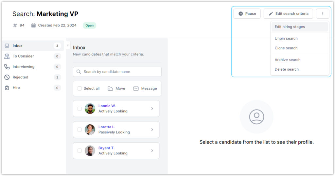Click the Inbox tray icon in sidebar
The height and width of the screenshot is (176, 335).
pyautogui.click(x=7, y=46)
